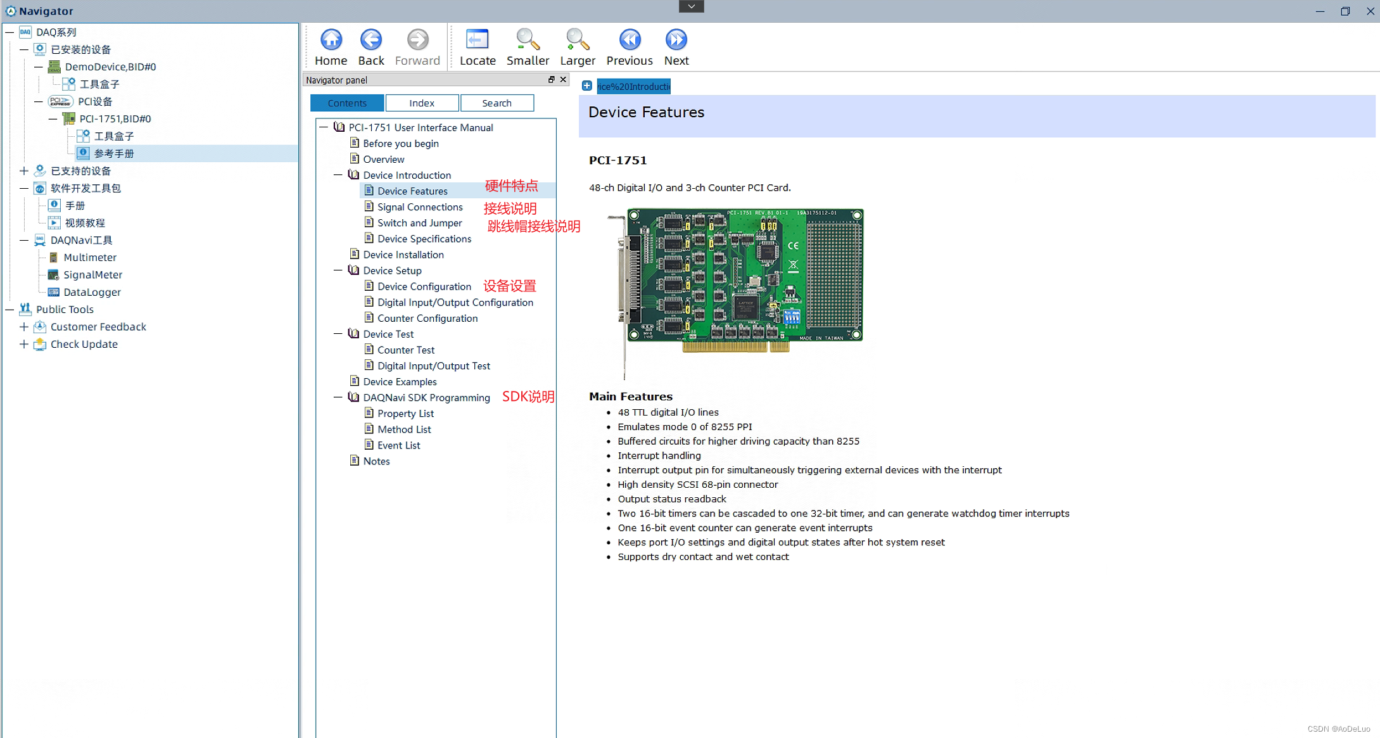This screenshot has height=738, width=1380.
Task: Switch to the Index tab
Action: pos(422,102)
